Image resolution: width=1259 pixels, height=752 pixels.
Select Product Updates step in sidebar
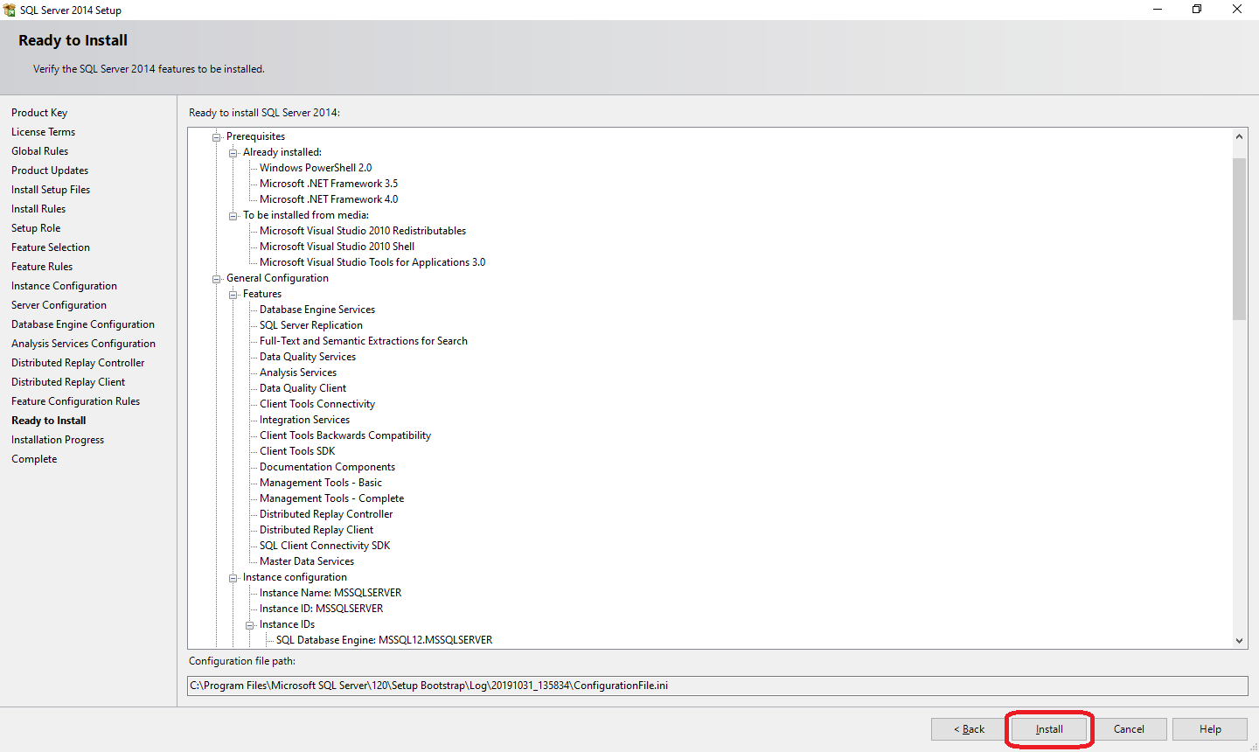[x=50, y=171]
